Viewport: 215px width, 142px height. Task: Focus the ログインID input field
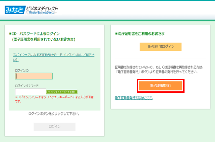coord(34,76)
